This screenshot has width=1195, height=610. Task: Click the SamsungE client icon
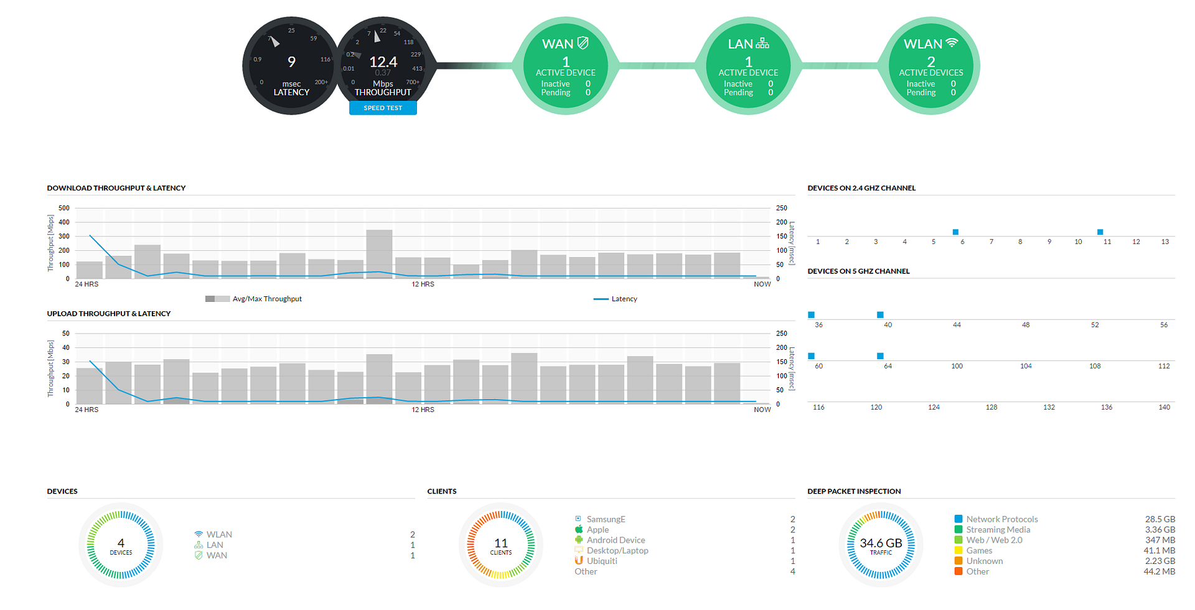[x=578, y=518]
